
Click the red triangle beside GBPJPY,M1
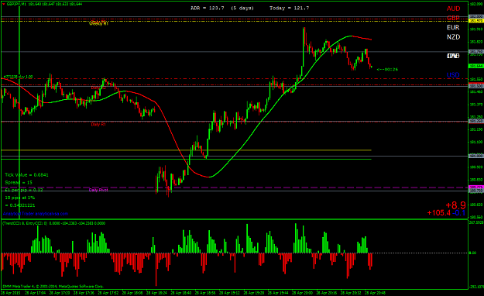coord(4,5)
